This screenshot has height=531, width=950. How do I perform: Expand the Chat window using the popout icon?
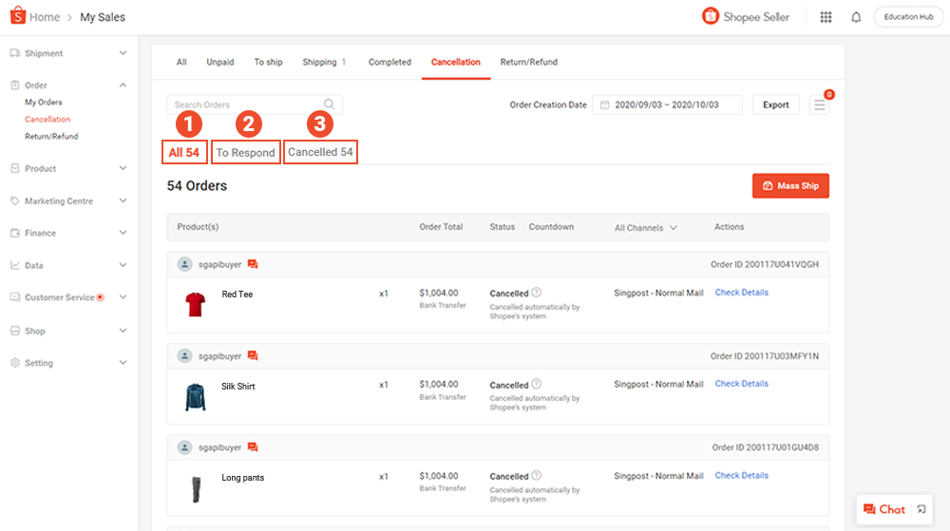tap(921, 509)
